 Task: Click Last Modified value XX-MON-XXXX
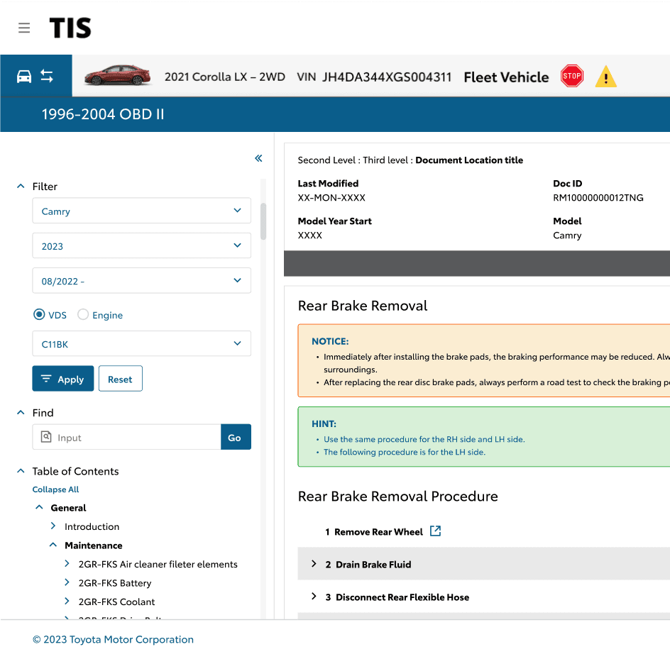(331, 198)
